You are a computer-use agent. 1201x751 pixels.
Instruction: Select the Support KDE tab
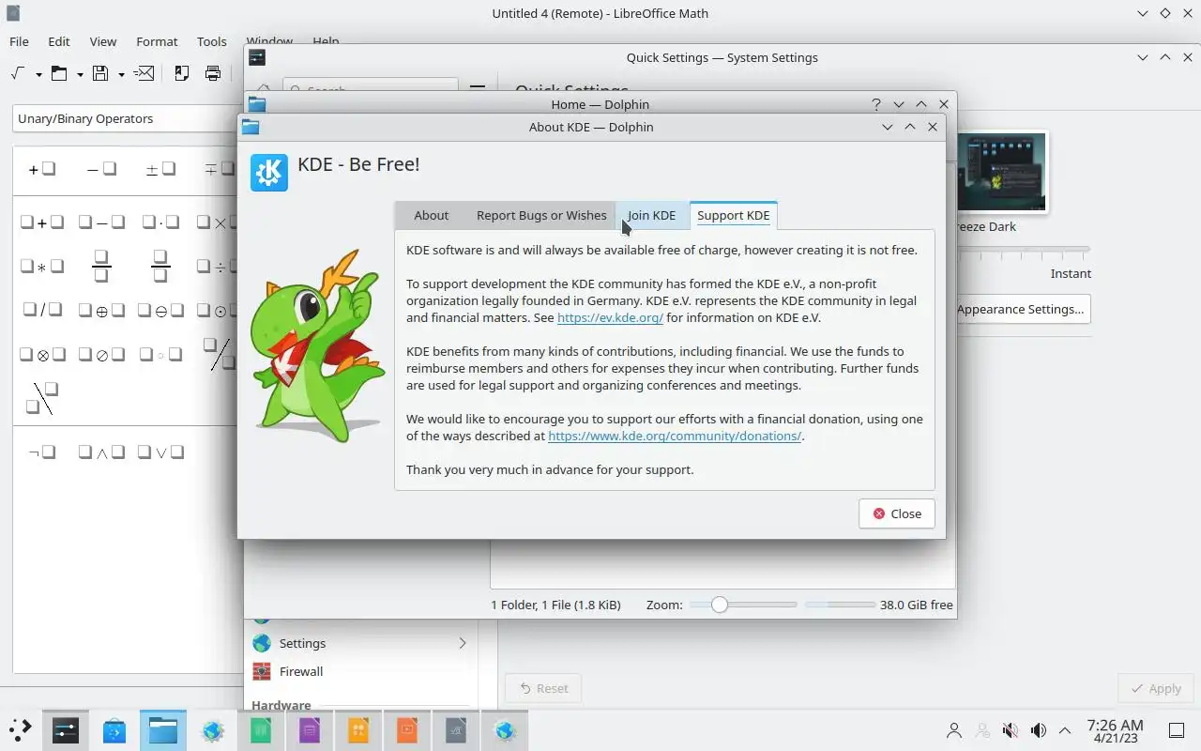[734, 215]
